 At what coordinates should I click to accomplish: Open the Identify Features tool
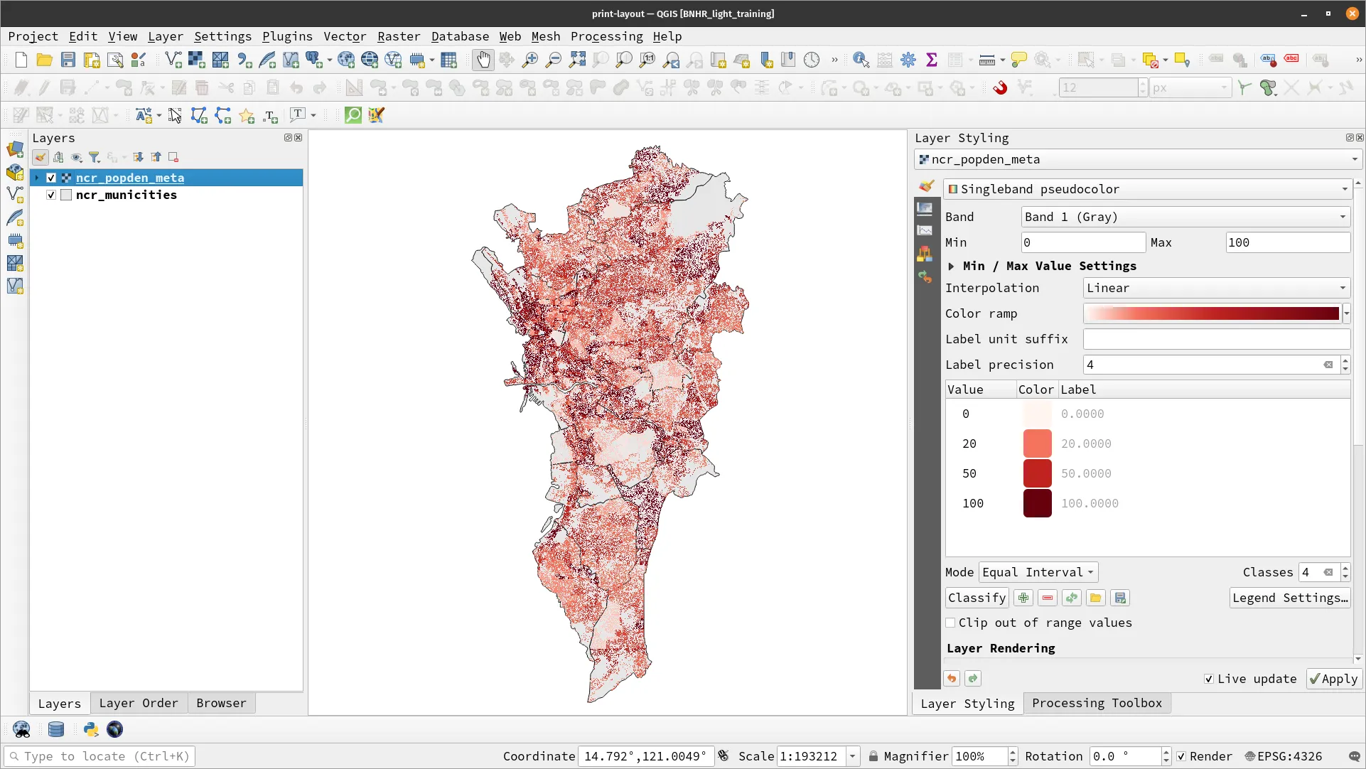[x=861, y=60]
